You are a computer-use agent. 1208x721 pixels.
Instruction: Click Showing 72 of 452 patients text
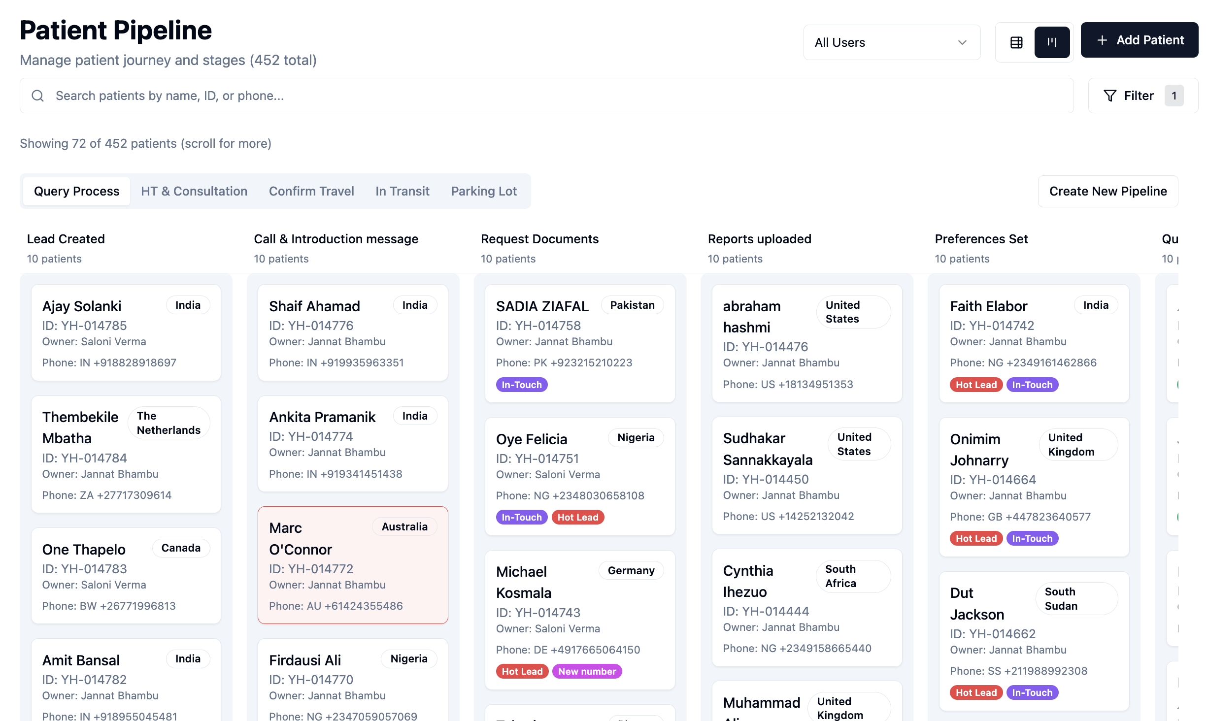pos(146,143)
